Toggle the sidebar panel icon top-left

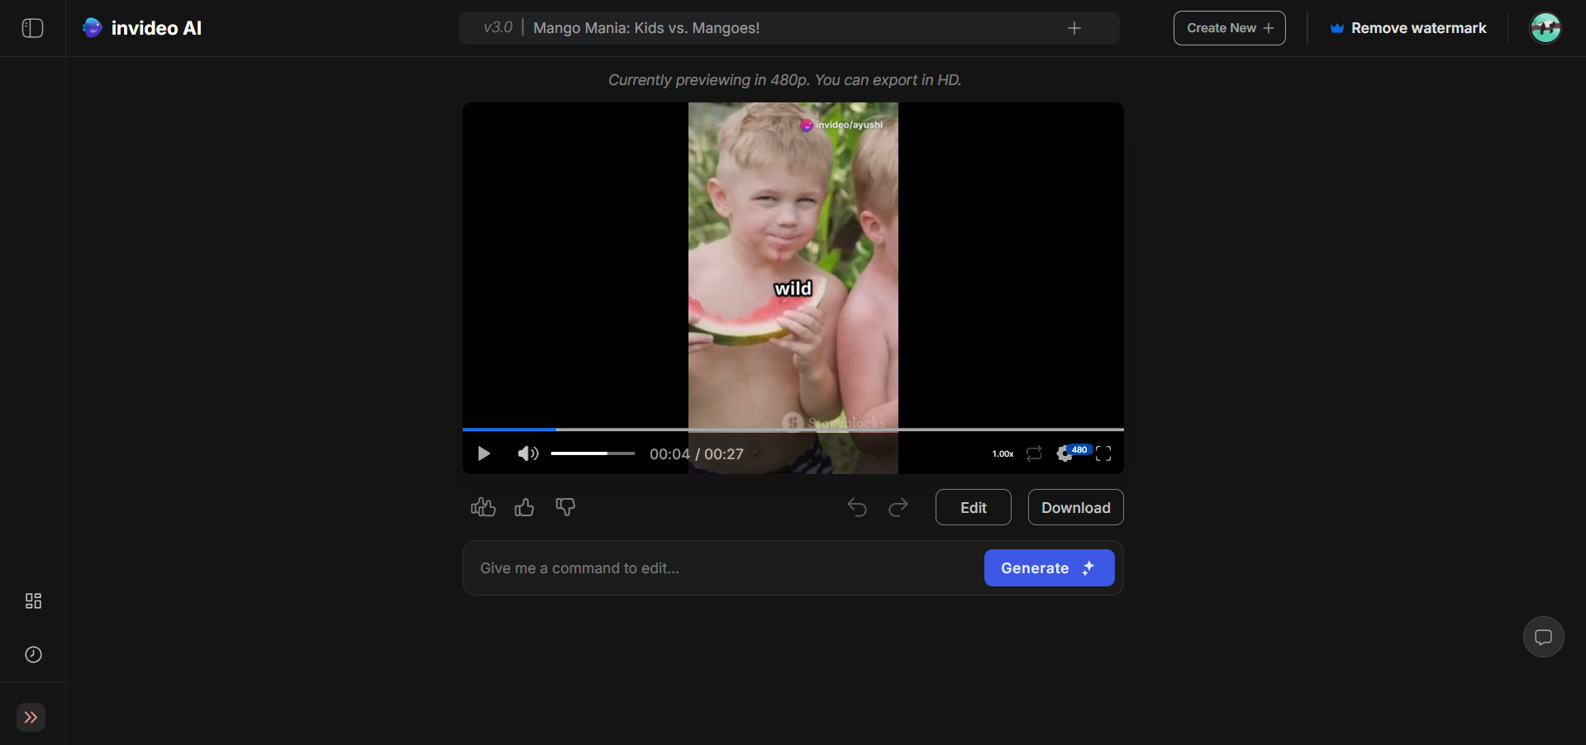[x=31, y=27]
